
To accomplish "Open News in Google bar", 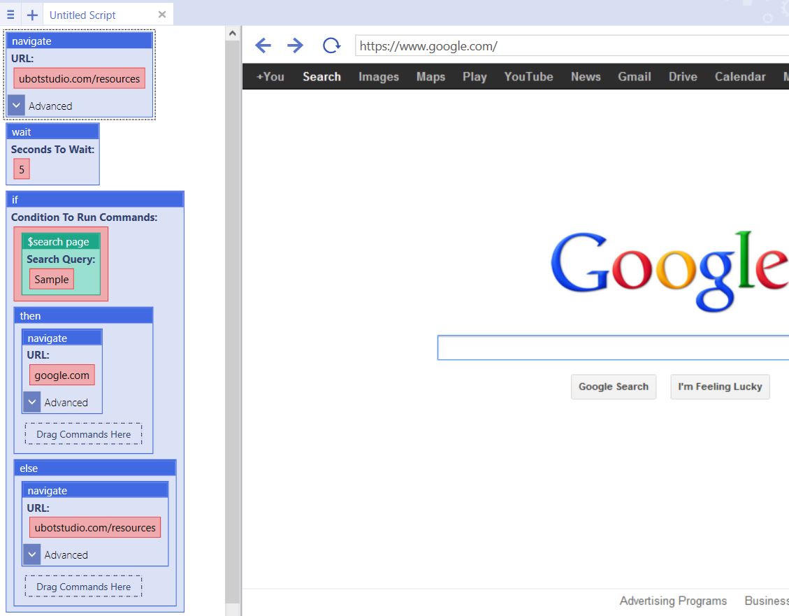I will pos(586,76).
